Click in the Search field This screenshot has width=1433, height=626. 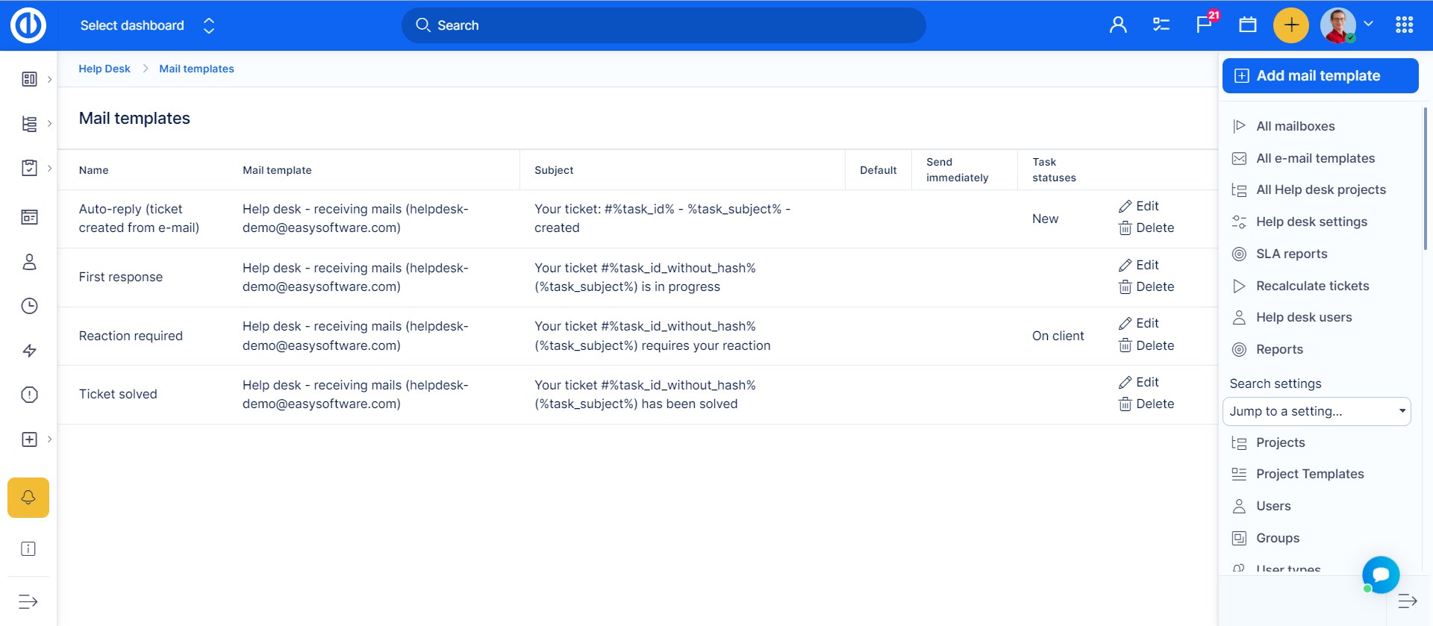[664, 25]
